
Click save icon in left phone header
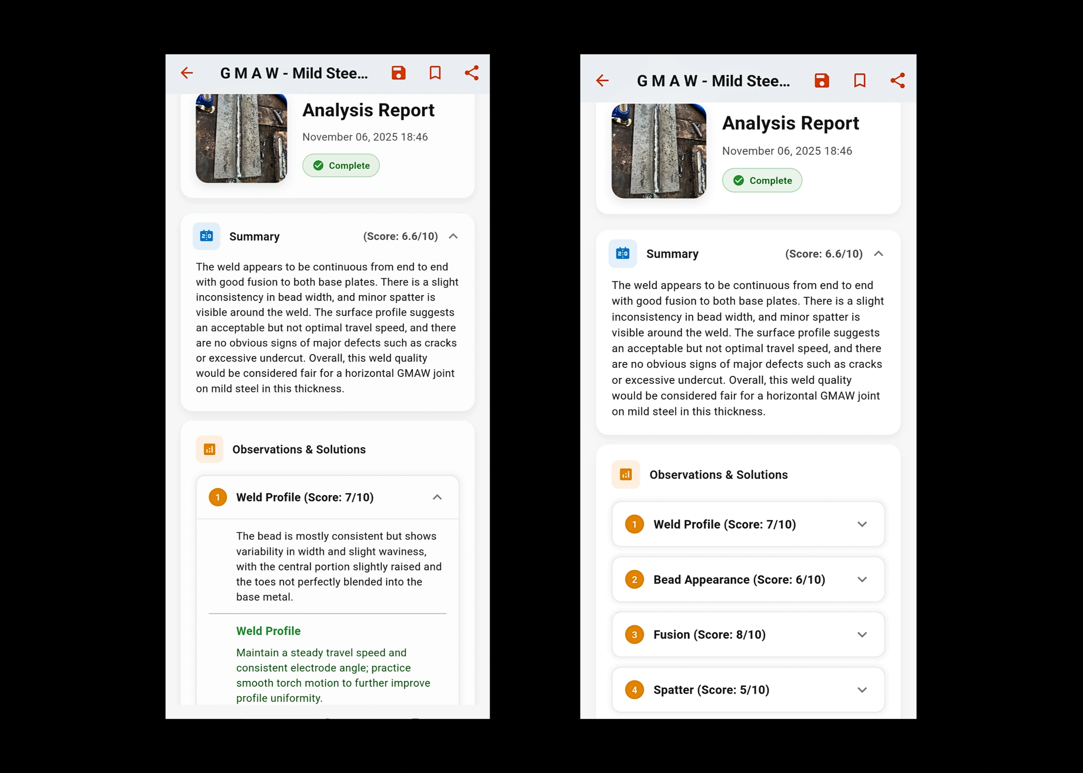398,73
